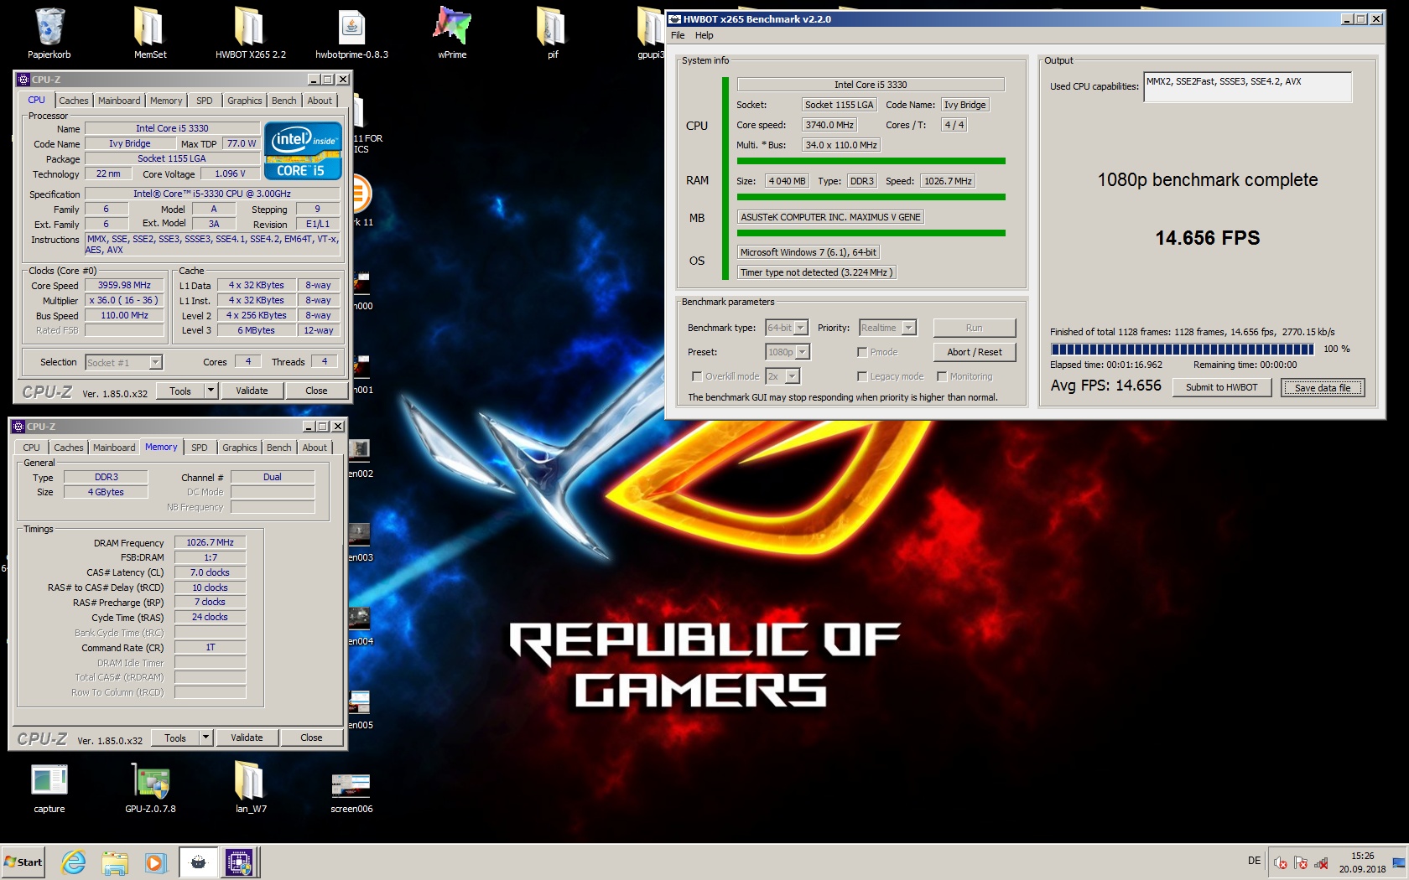This screenshot has width=1409, height=880.
Task: Click the CPU-Z title bar icon in upper window
Action: (x=23, y=80)
